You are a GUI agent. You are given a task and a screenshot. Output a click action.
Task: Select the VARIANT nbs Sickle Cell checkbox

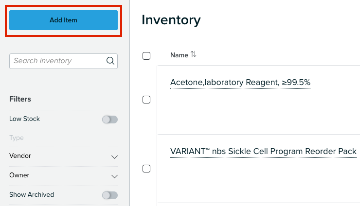[146, 169]
